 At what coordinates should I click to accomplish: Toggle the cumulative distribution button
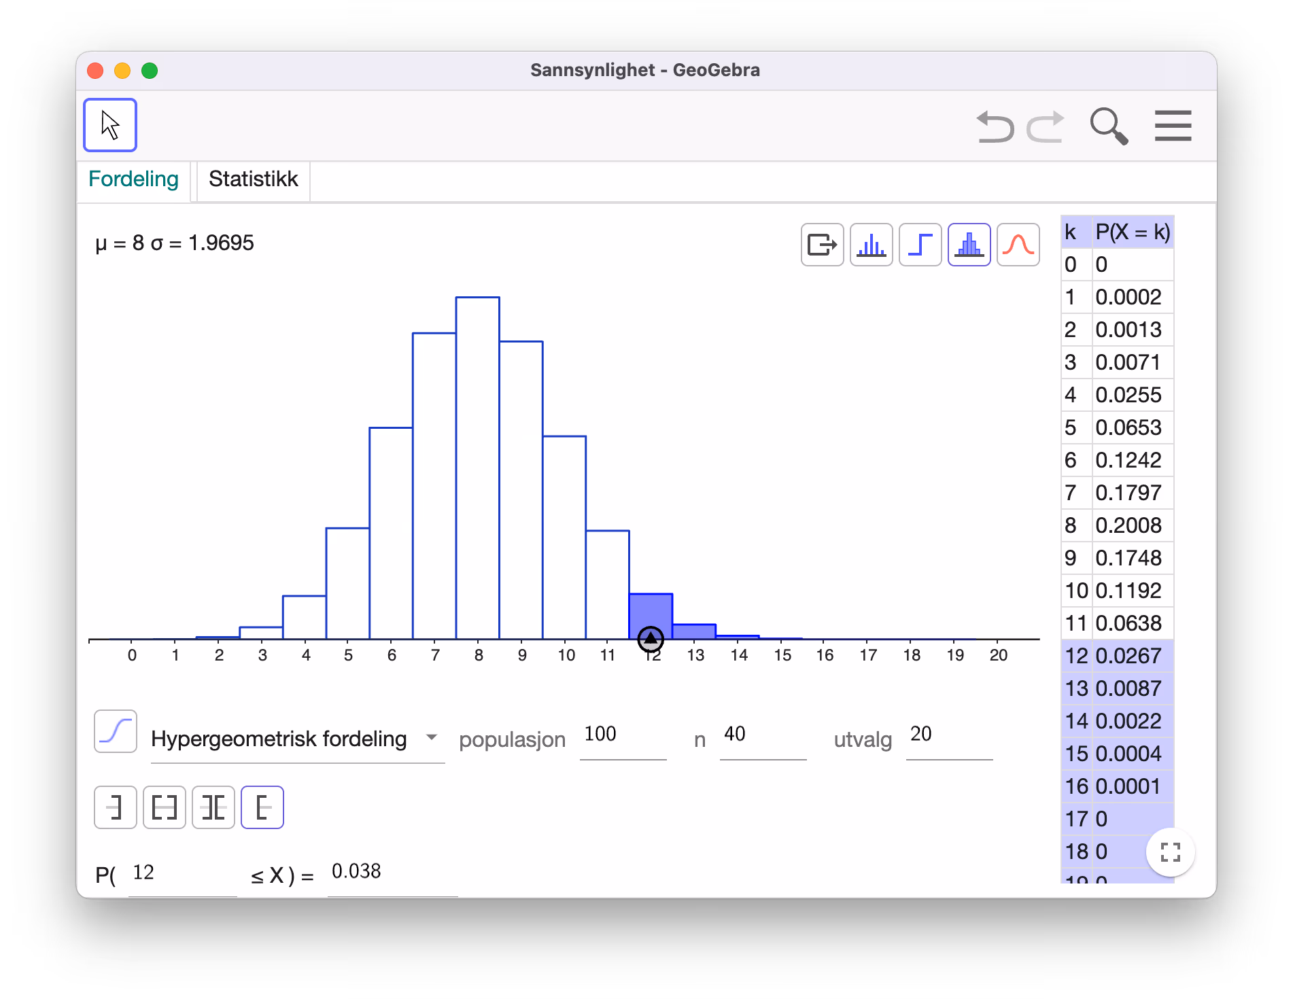pos(116,731)
